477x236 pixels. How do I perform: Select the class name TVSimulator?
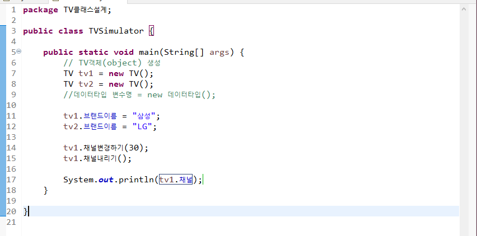click(x=116, y=31)
